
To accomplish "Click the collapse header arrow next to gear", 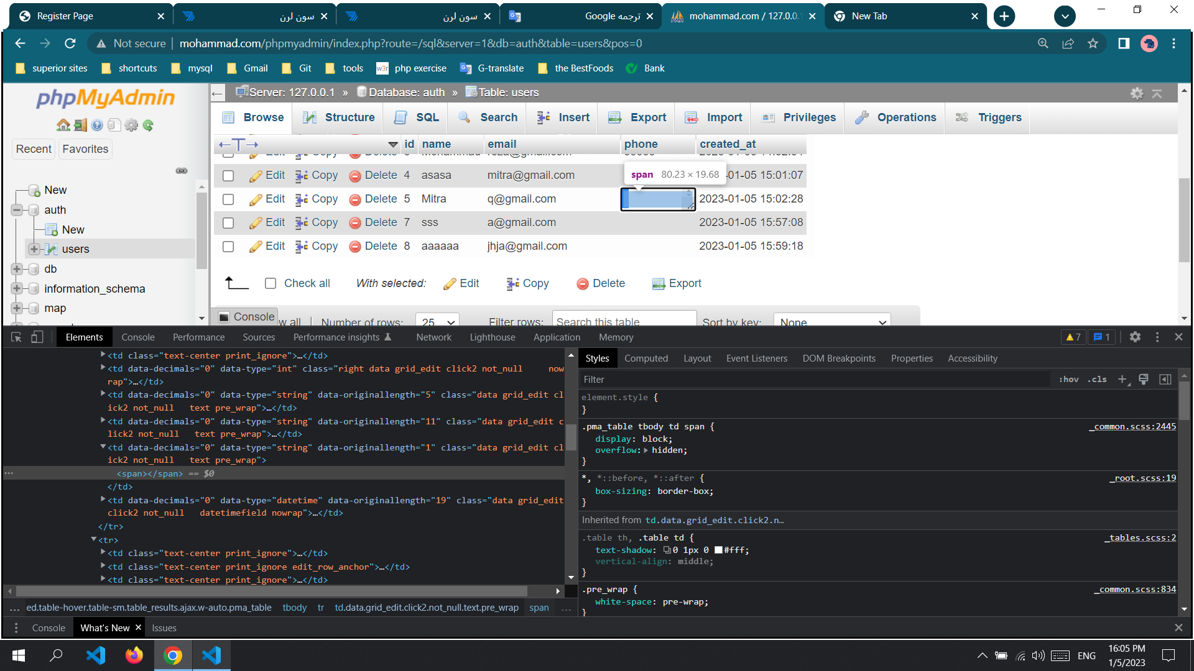I will click(1157, 93).
